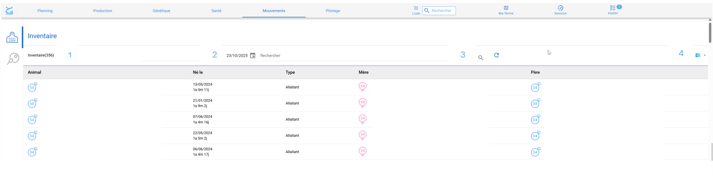The image size is (713, 176).
Task: Click Allaitant in the 21/01/2024 row
Action: click(x=292, y=103)
